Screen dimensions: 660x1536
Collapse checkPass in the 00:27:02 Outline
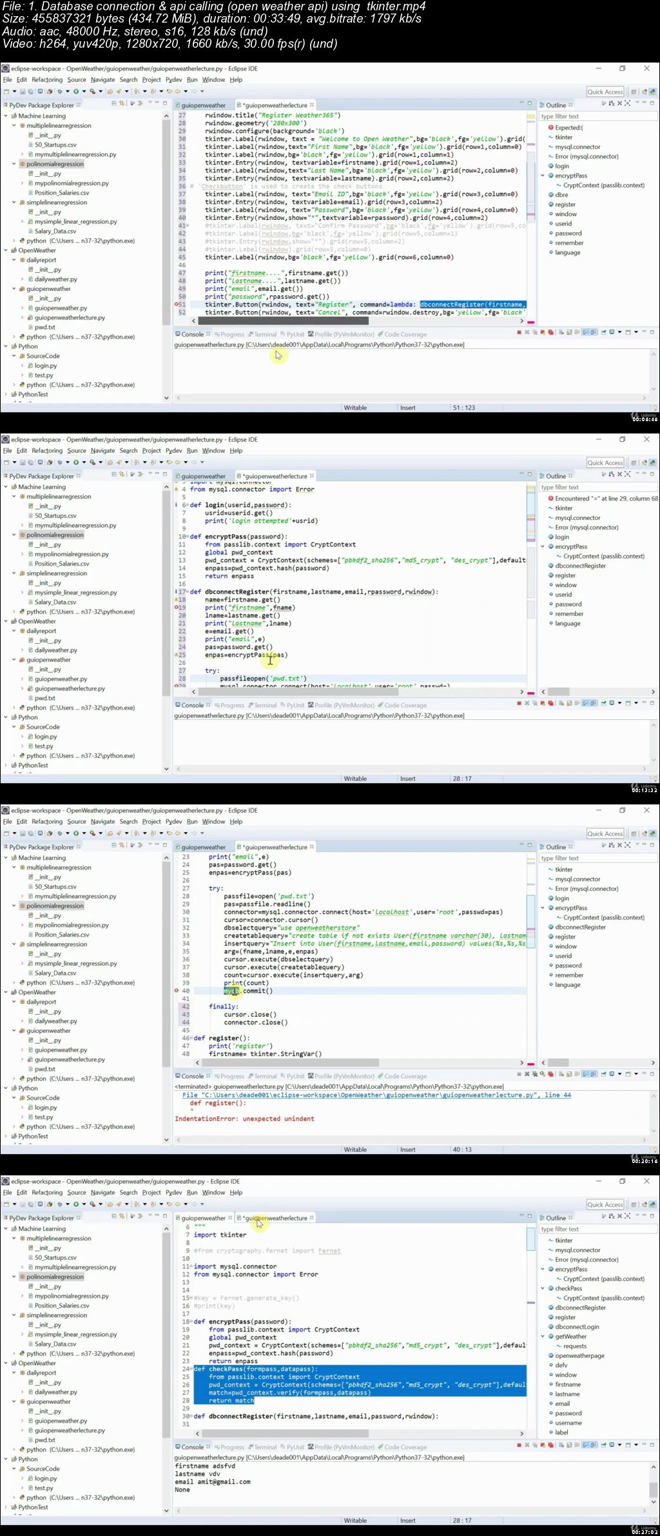coord(543,1288)
